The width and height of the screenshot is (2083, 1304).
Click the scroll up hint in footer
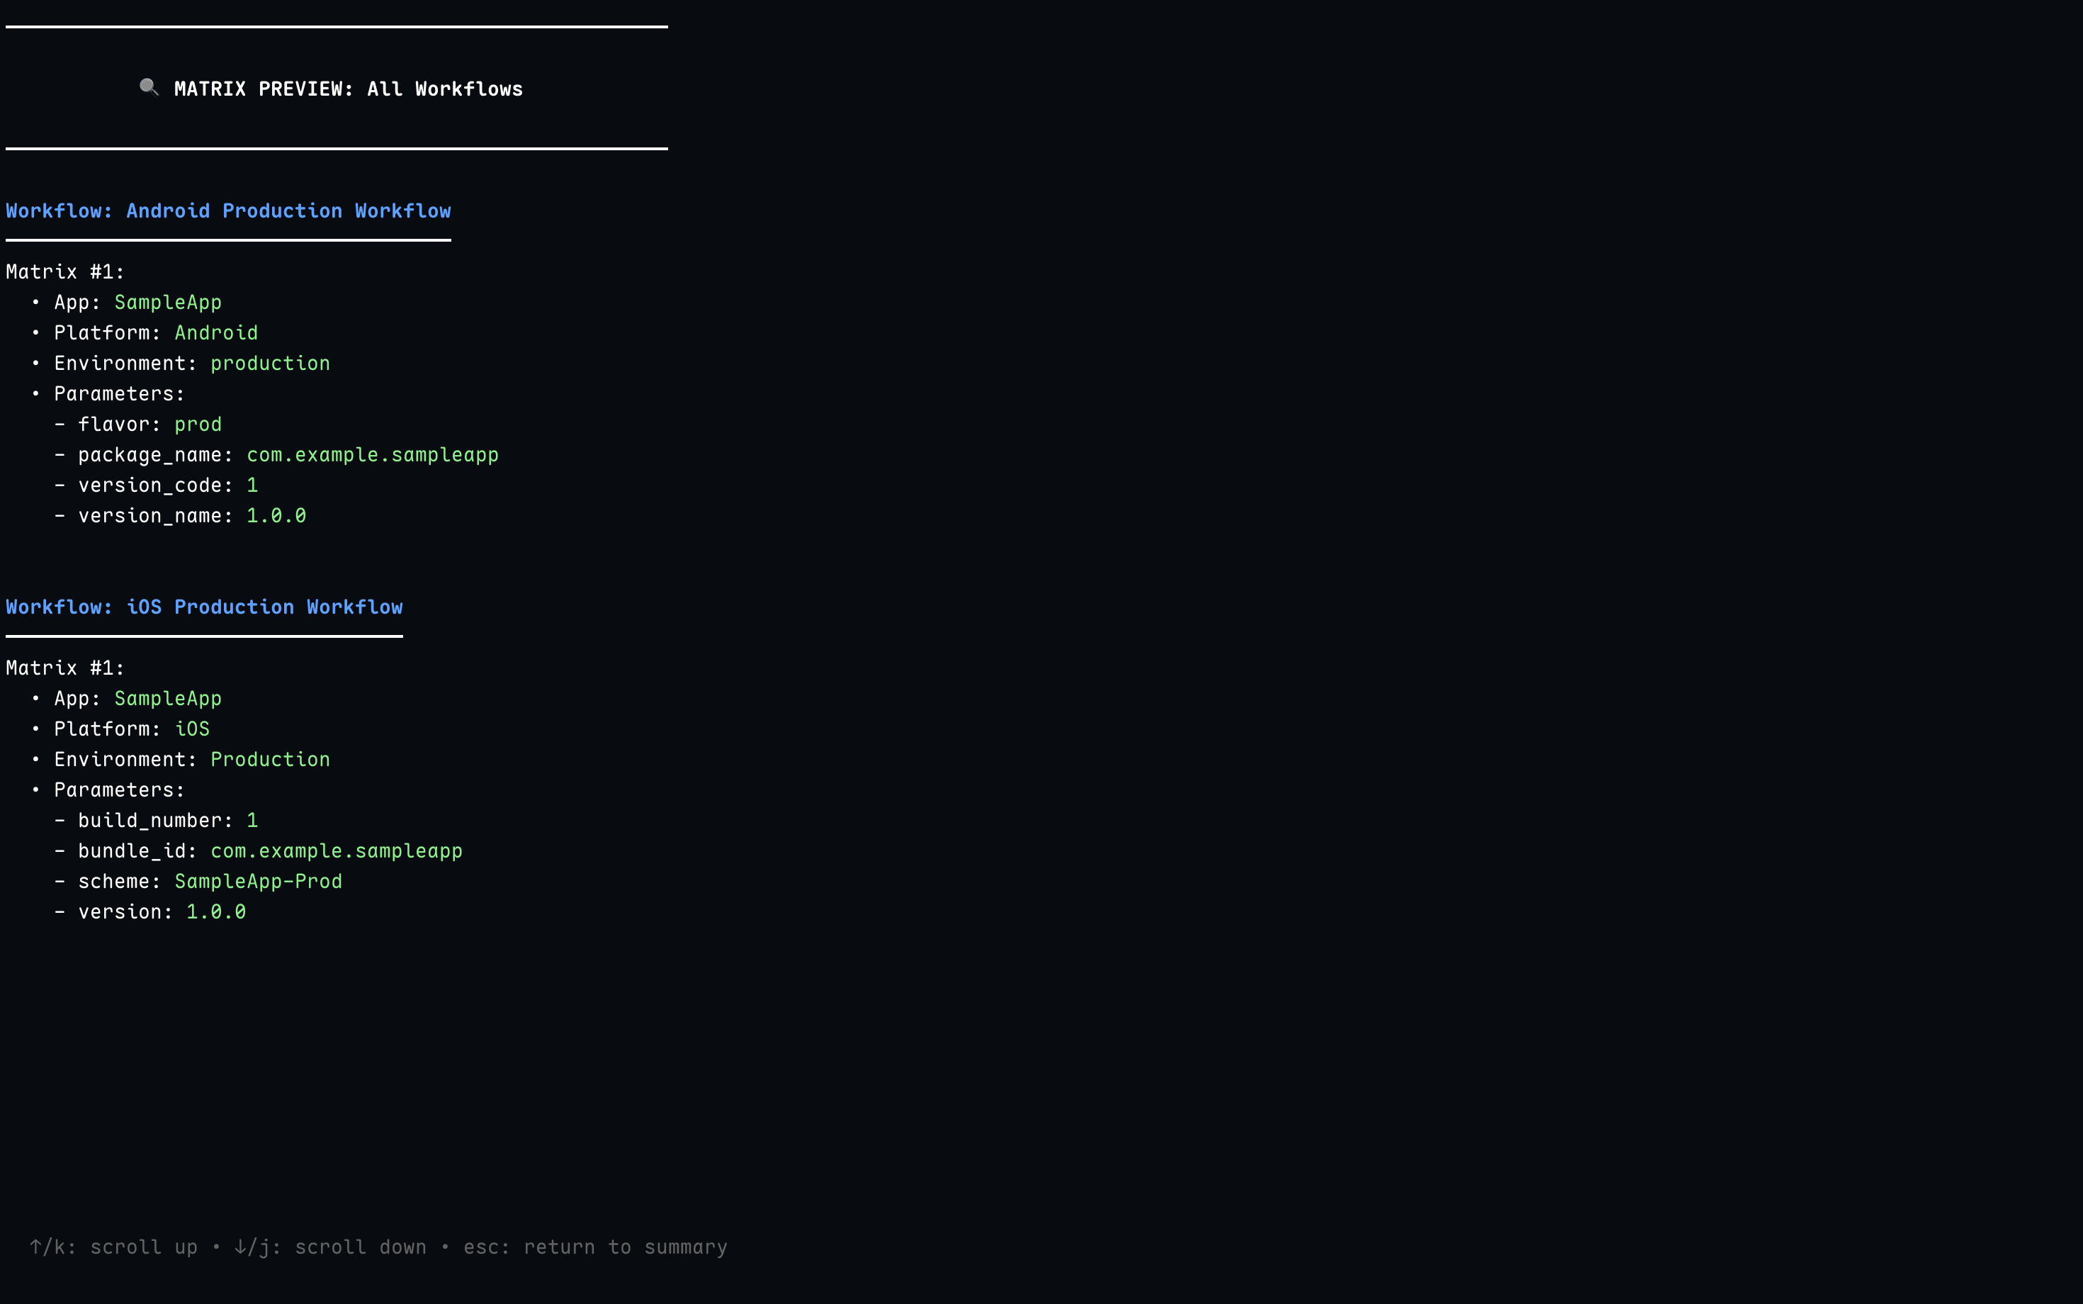pyautogui.click(x=114, y=1247)
